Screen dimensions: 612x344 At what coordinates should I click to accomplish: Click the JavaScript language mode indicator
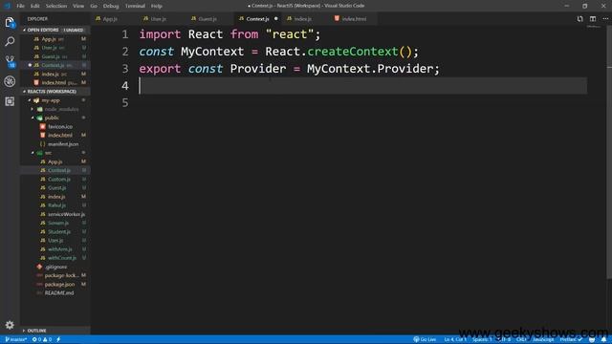(543, 340)
